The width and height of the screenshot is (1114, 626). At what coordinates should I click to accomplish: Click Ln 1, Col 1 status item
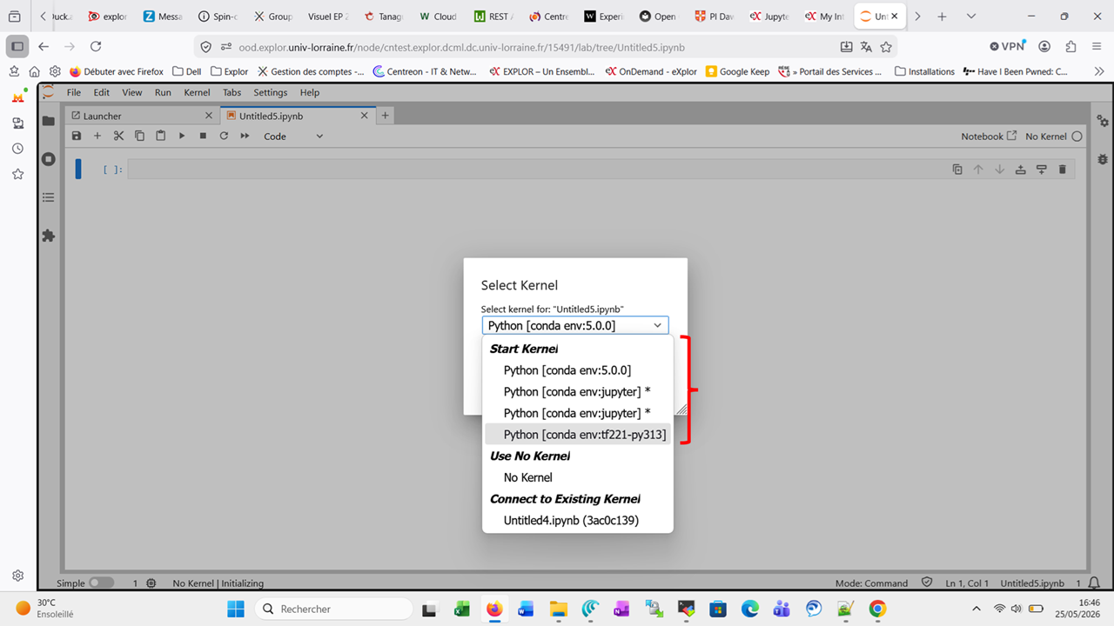(967, 583)
